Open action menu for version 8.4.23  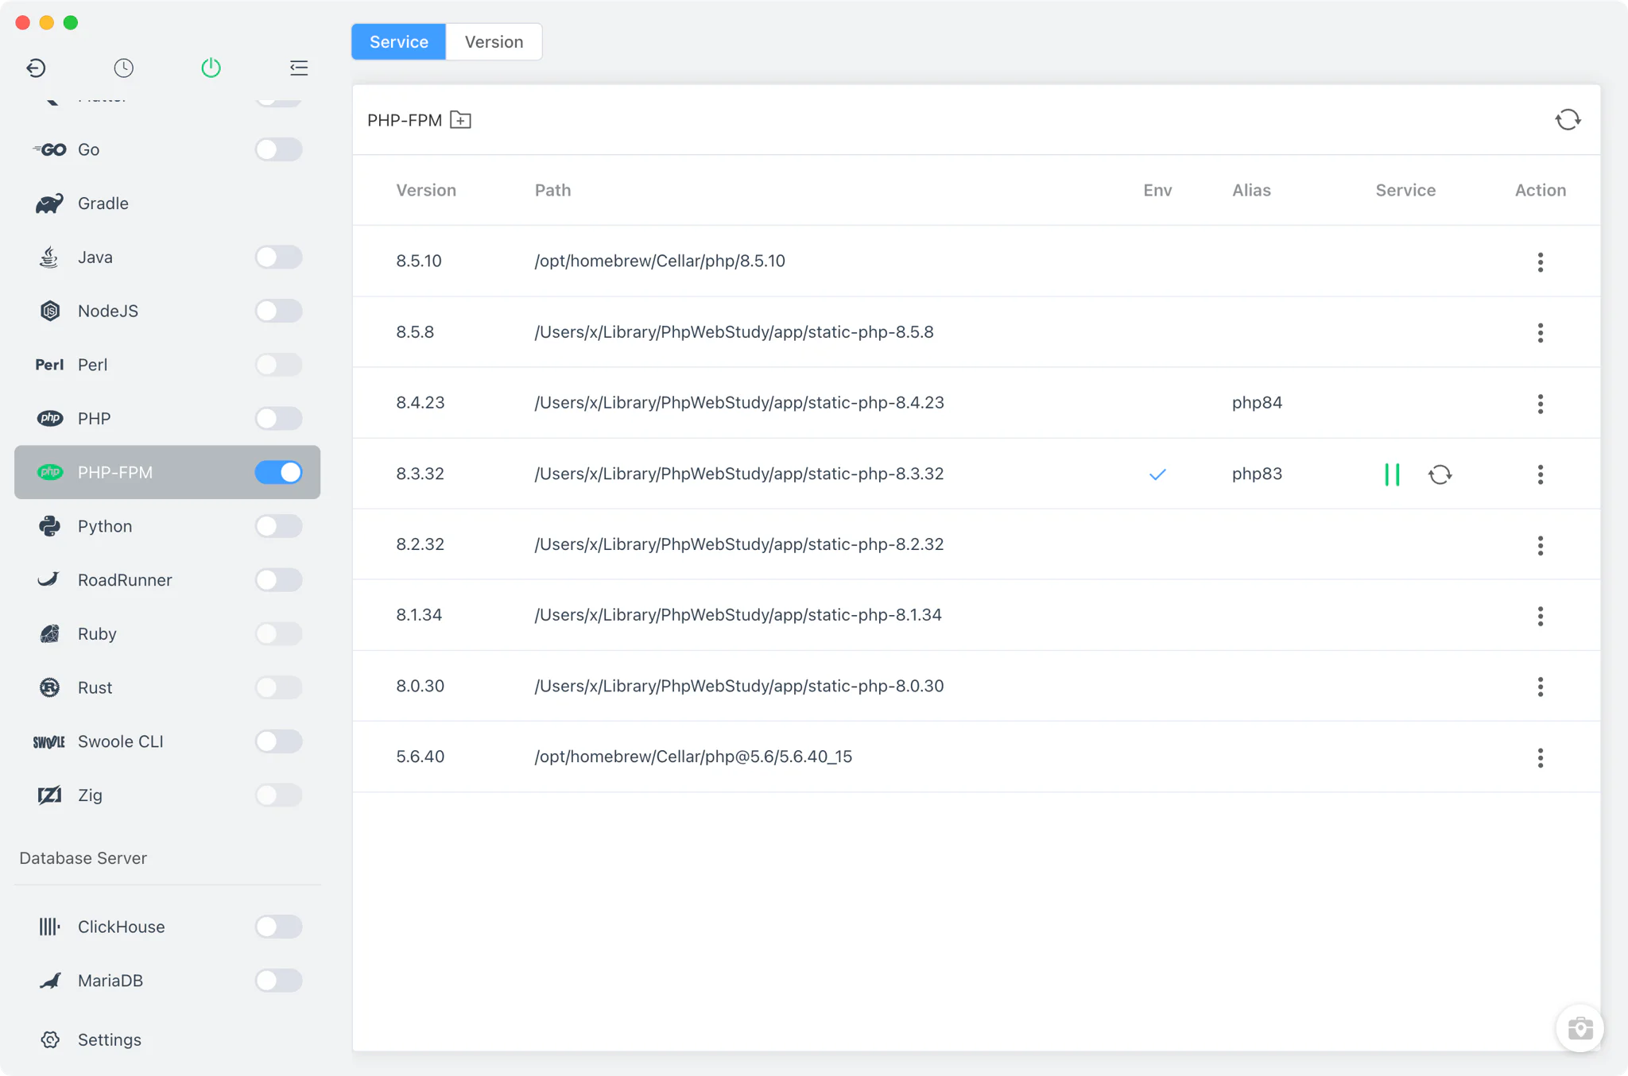point(1540,404)
